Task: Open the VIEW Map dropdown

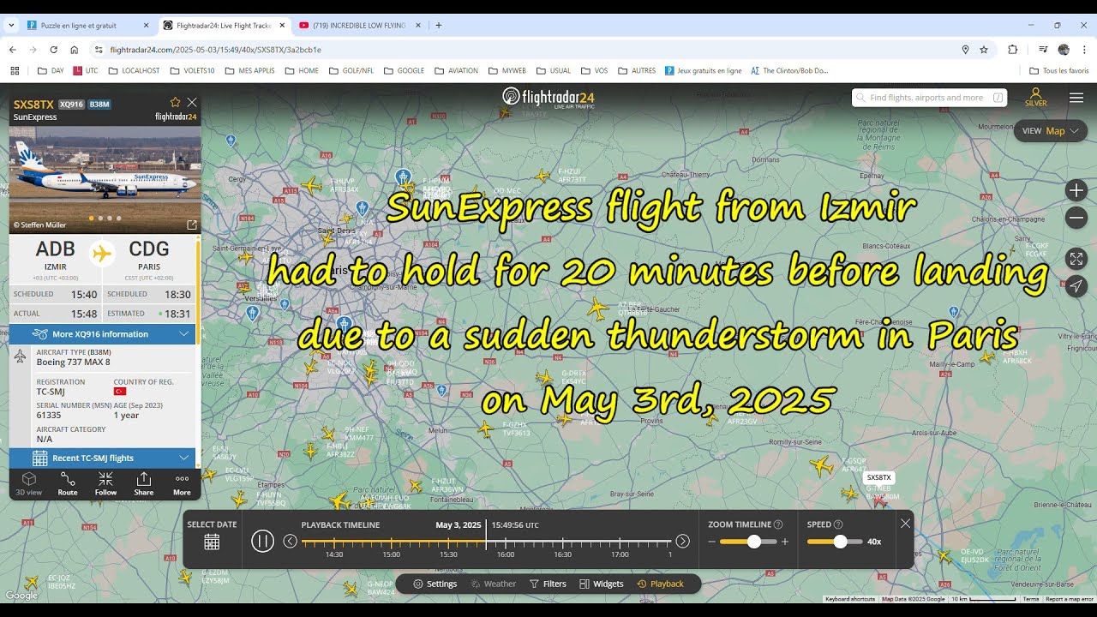Action: pyautogui.click(x=1051, y=131)
